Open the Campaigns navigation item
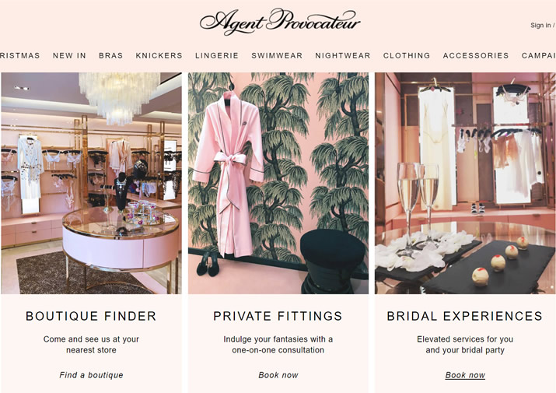Screen dimensions: 556x393 tap(539, 56)
